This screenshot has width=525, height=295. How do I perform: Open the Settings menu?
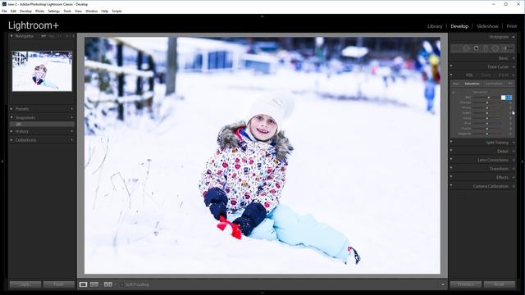(x=53, y=11)
